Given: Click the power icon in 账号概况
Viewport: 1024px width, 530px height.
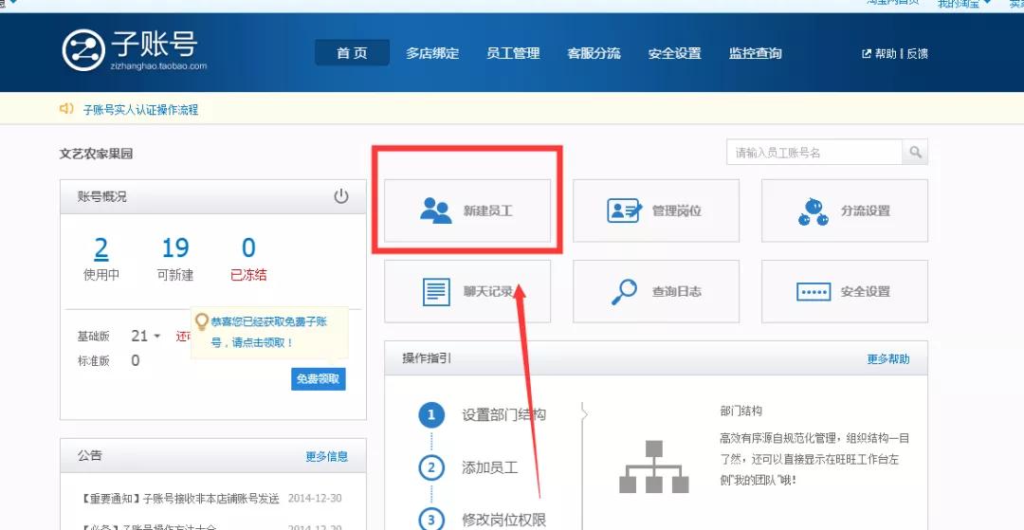Looking at the screenshot, I should click(x=341, y=196).
